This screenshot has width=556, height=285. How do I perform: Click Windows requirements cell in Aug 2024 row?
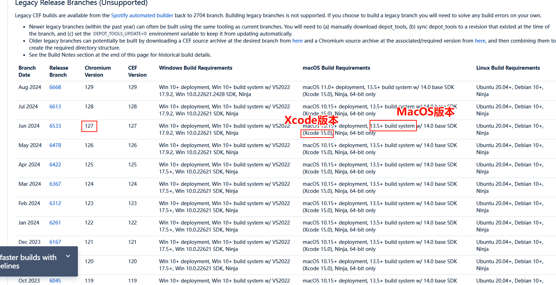224,91
